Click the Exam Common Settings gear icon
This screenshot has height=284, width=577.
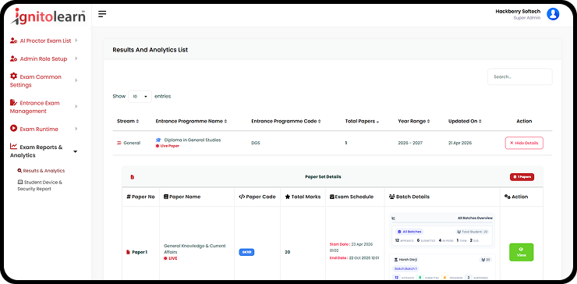(x=13, y=76)
